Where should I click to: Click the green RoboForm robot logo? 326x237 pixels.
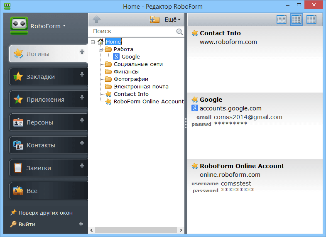[19, 26]
